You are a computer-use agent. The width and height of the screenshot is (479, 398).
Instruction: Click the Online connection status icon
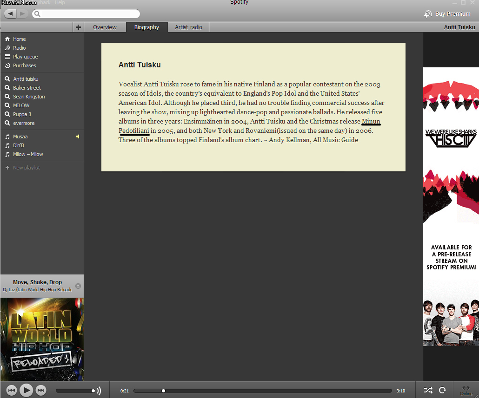[466, 390]
